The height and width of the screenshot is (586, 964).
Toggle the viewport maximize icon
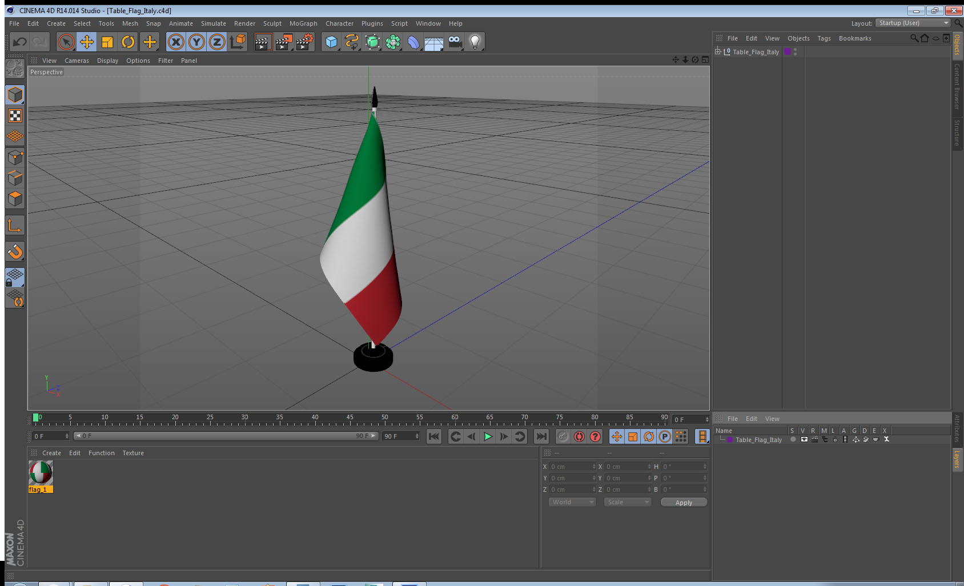coord(705,60)
